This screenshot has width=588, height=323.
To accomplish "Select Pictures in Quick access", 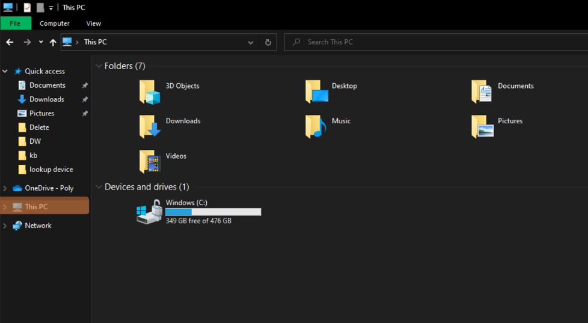I will pos(42,113).
